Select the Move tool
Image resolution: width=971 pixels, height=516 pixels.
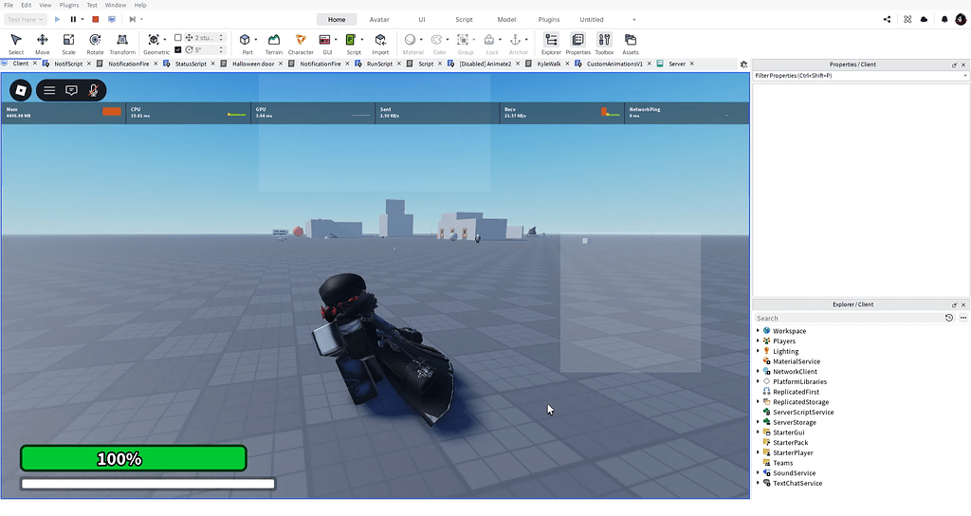click(42, 44)
